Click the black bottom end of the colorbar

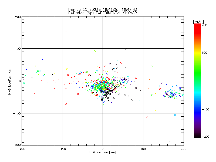198,136
